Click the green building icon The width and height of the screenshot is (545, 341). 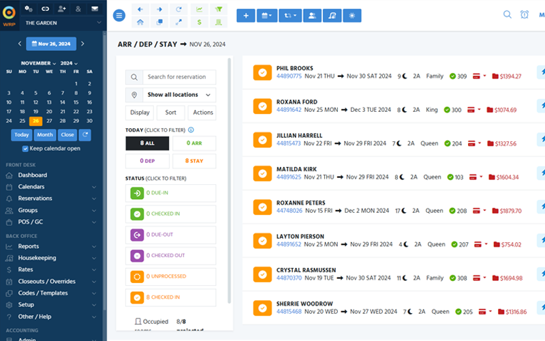point(219,22)
